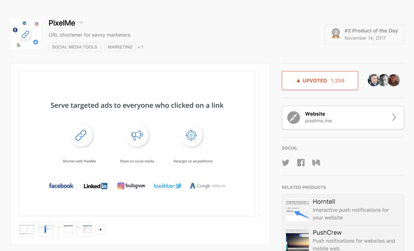Select the fourth gallery thumbnail
The image size is (414, 251).
tap(84, 229)
